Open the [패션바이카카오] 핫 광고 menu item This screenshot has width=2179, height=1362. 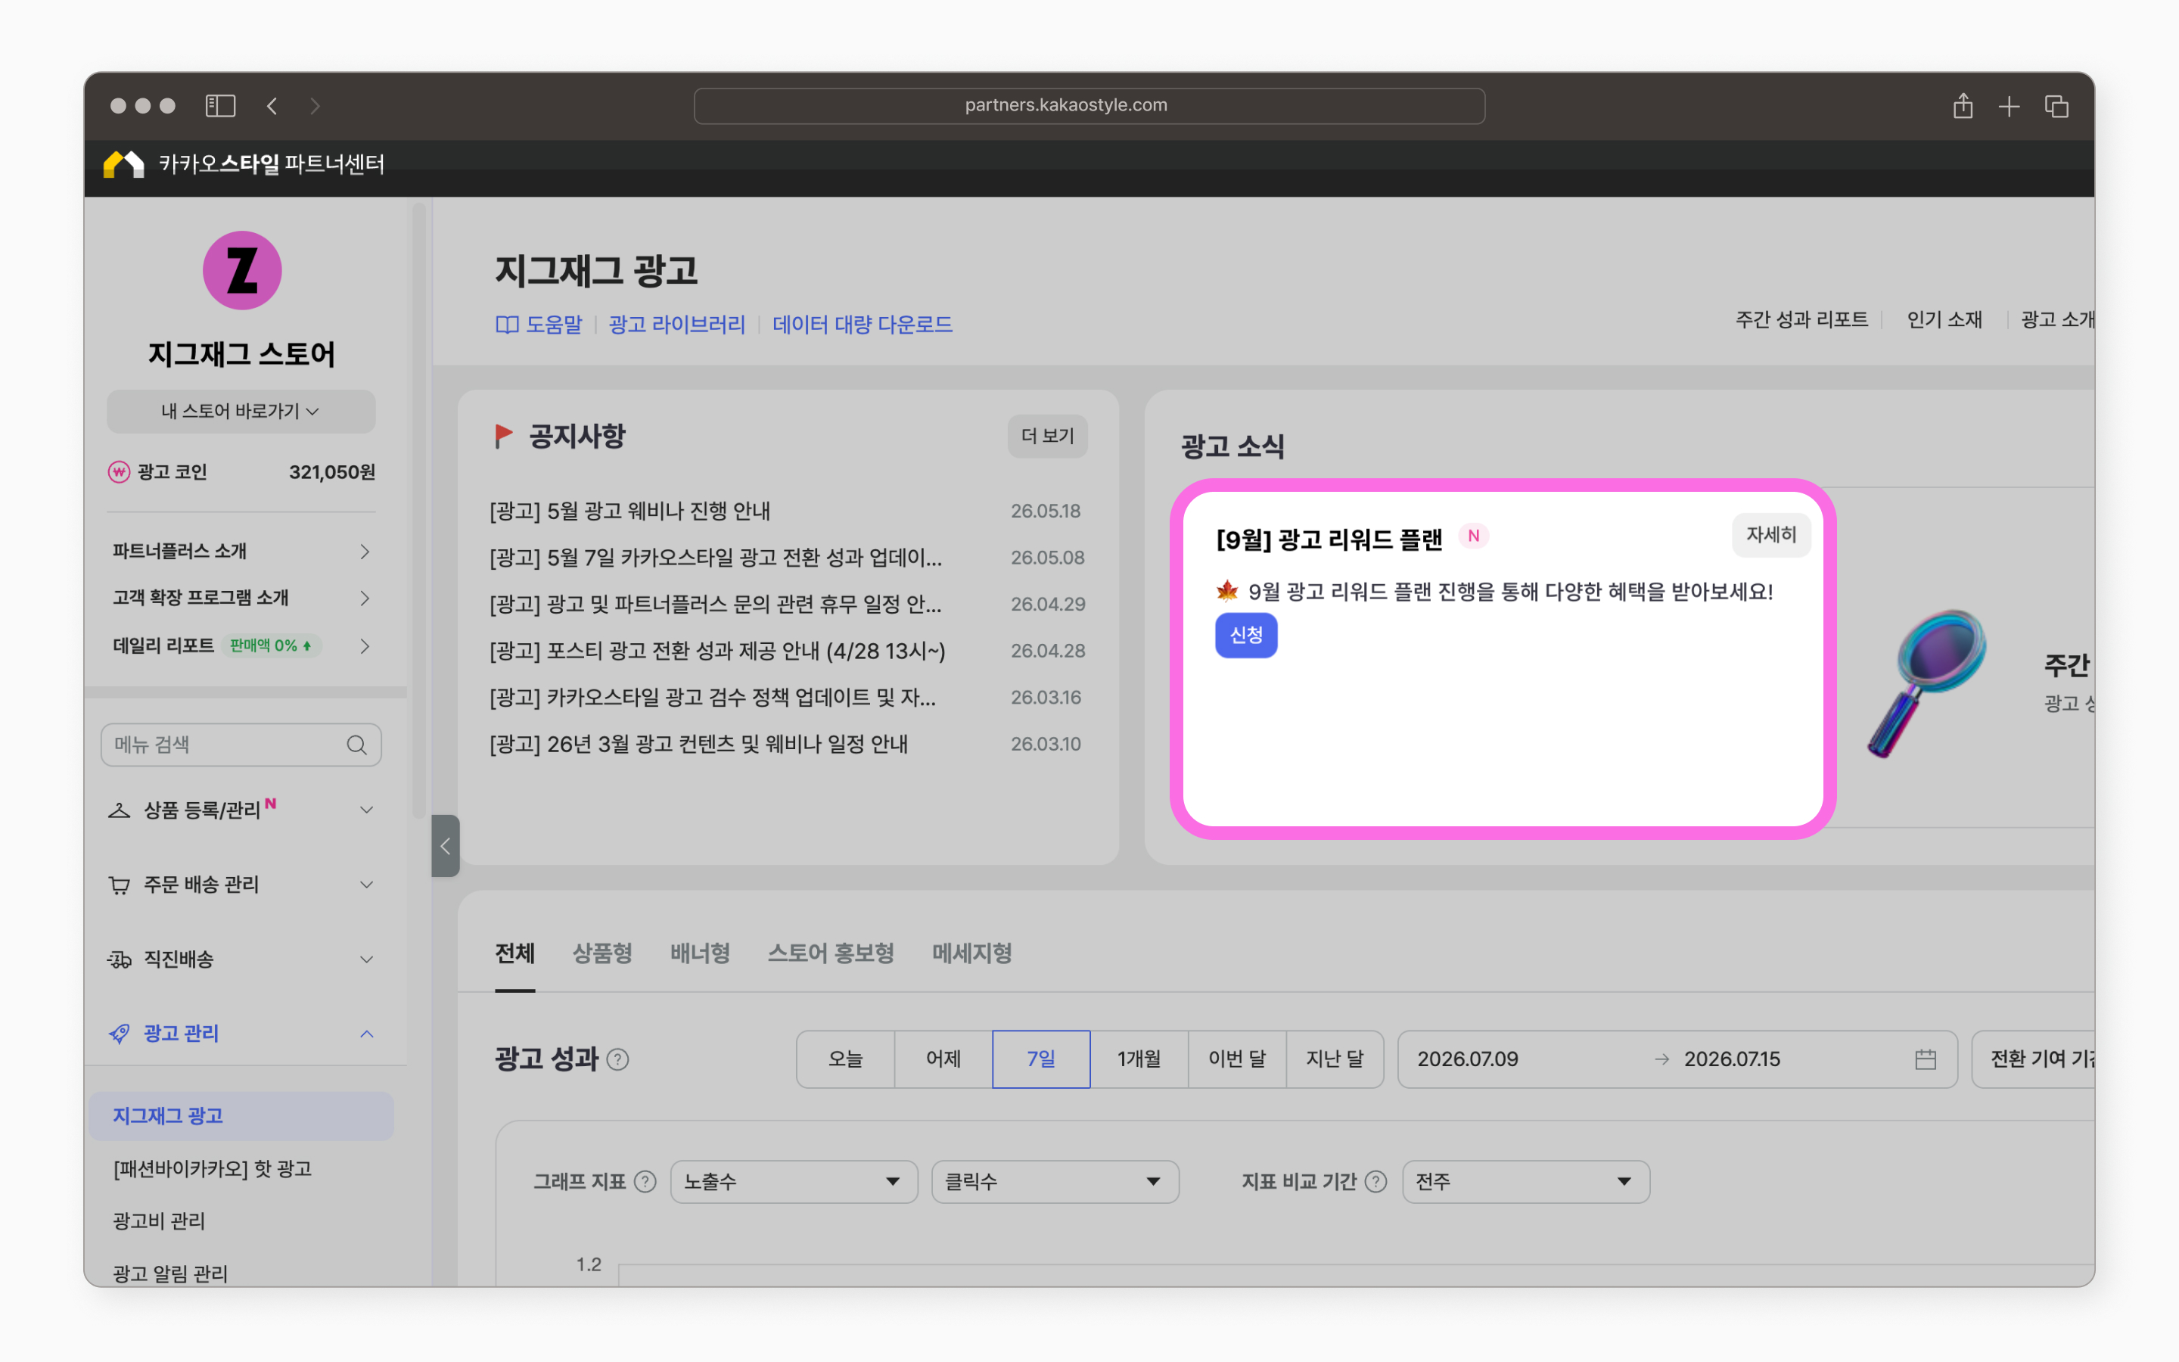pos(213,1169)
